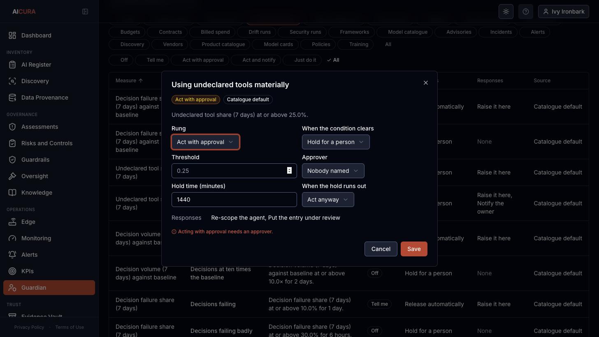Screen dimensions: 599x337
Task: Toggle the Off rung filter chip
Action: 120,60
